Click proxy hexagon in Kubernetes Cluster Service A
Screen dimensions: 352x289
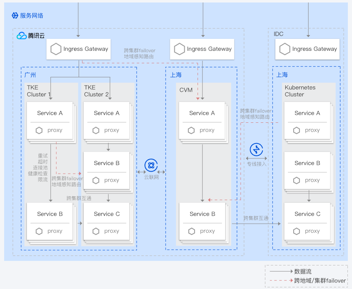point(297,130)
